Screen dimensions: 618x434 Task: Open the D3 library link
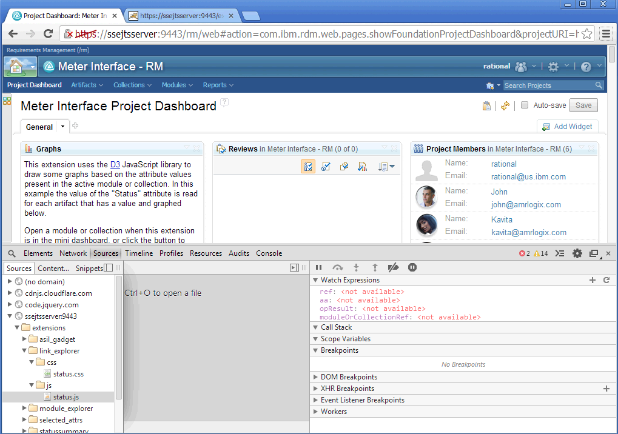pos(115,164)
